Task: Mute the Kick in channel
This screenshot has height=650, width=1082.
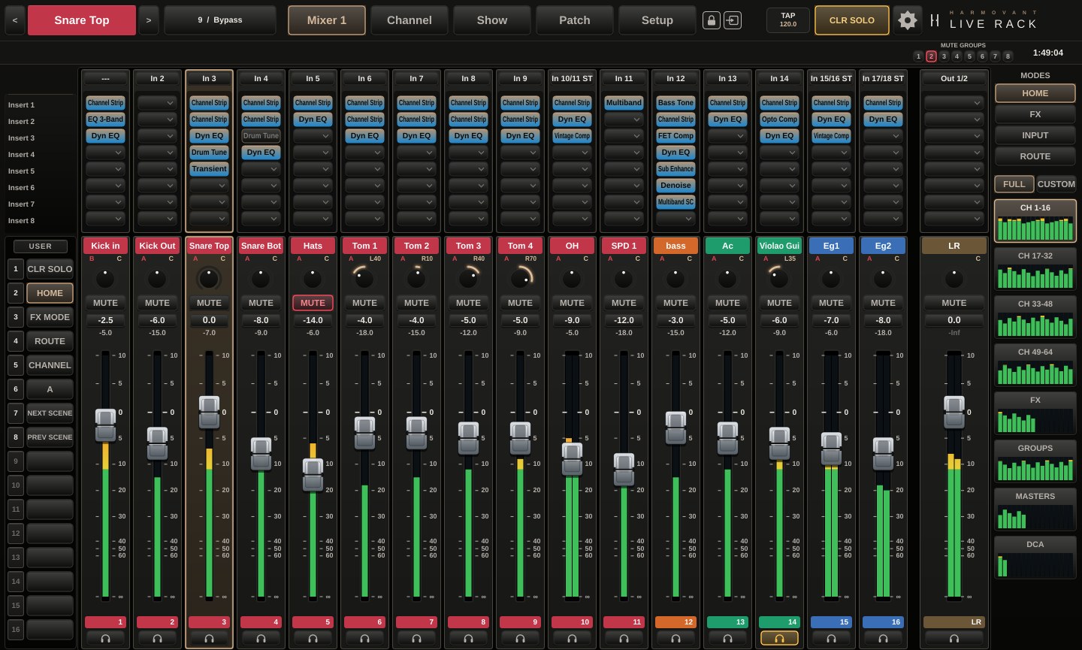Action: click(x=105, y=303)
